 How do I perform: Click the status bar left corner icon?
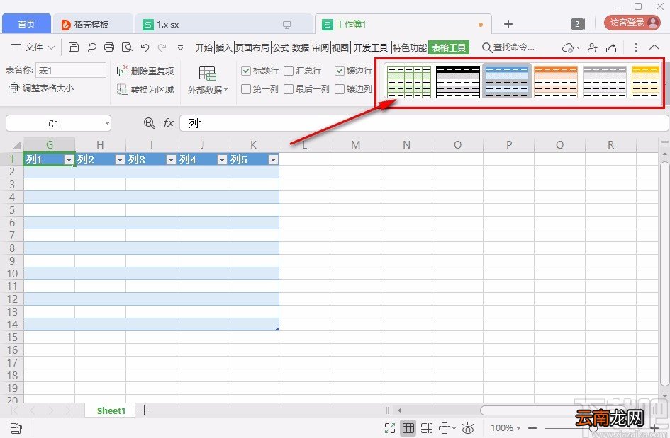click(16, 428)
